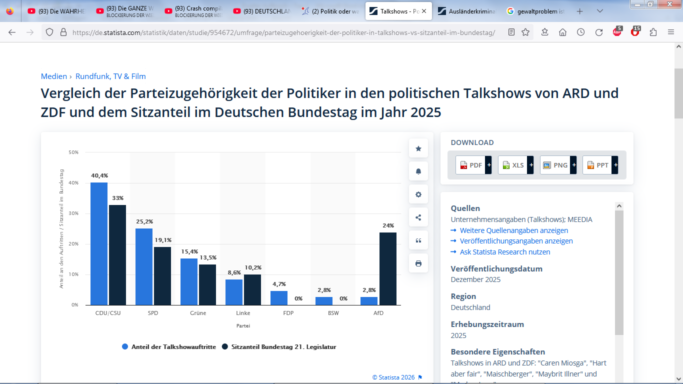Bookmark this page with star icon

[x=525, y=32]
